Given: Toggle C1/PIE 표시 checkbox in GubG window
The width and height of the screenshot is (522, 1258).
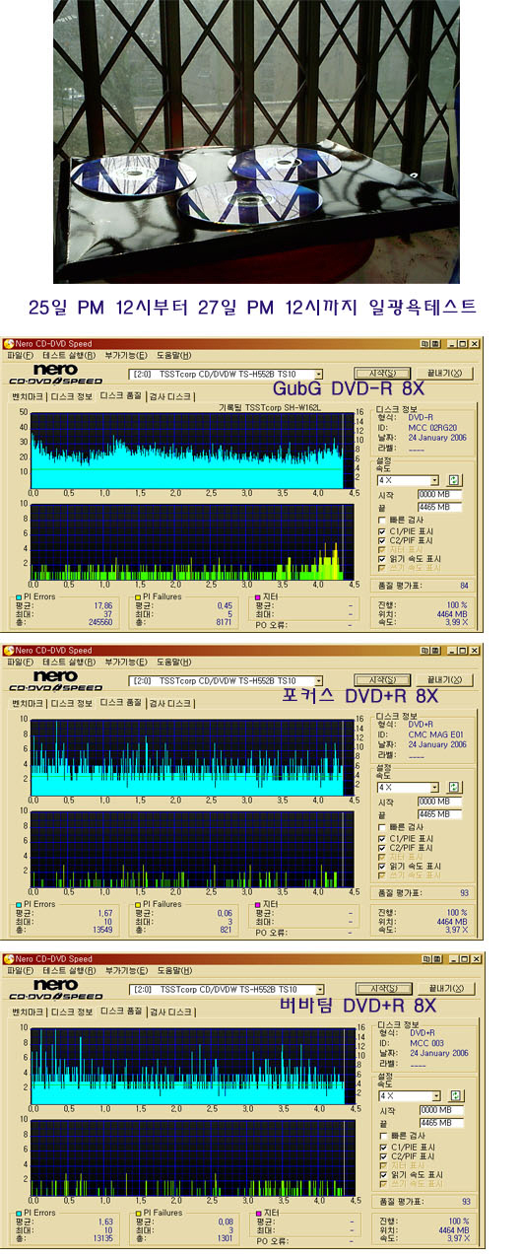Looking at the screenshot, I should 382,530.
